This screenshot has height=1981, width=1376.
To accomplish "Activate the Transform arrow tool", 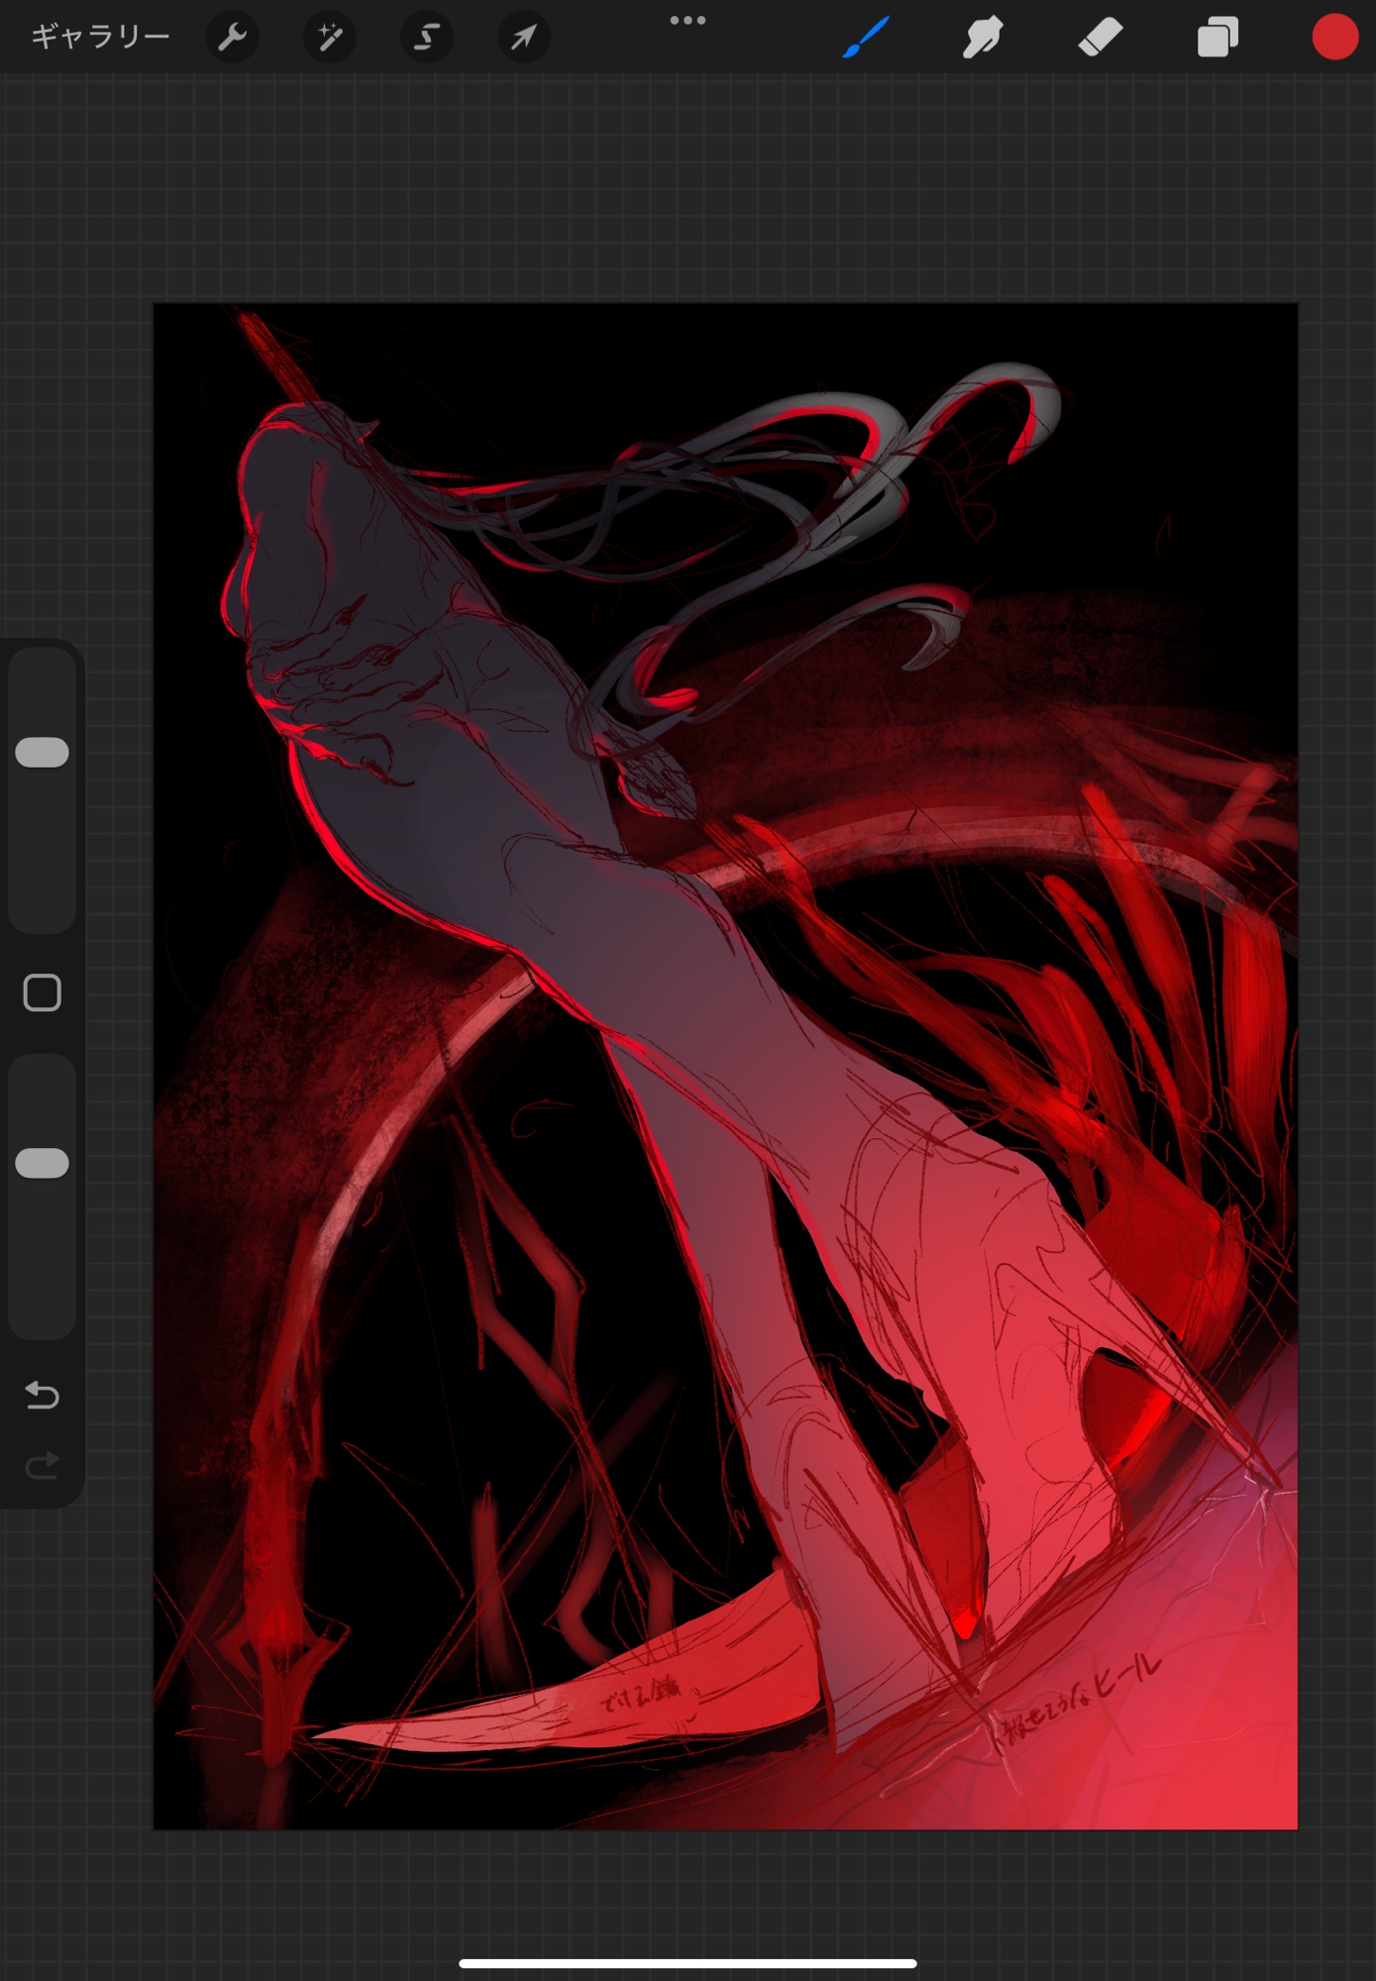I will point(523,38).
